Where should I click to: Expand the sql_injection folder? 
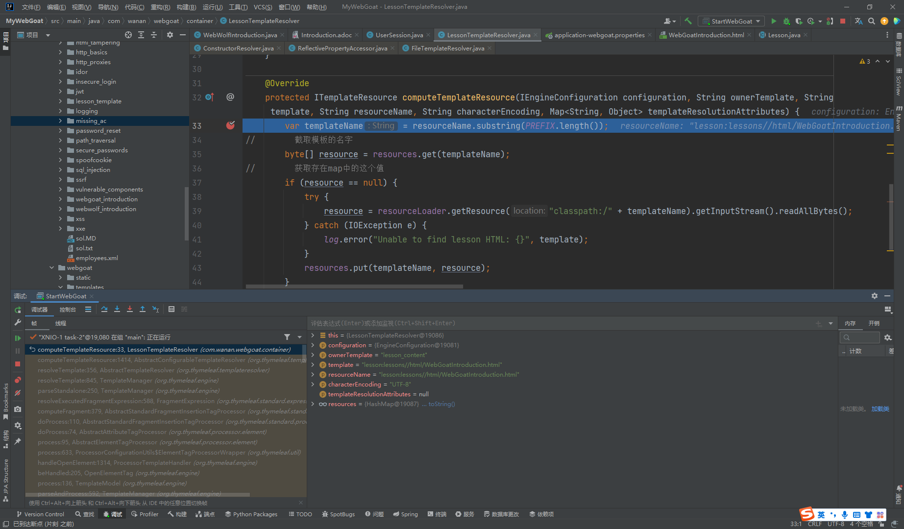pos(60,170)
